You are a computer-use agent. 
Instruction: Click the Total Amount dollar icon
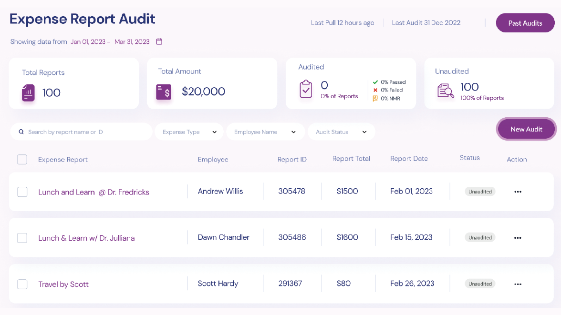point(164,92)
